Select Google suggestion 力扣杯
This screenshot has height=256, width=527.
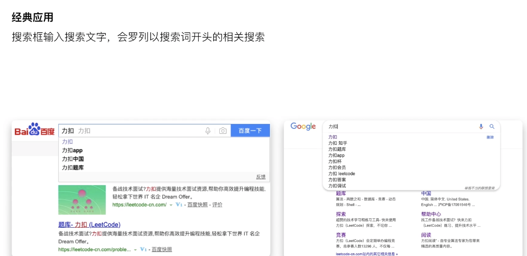pyautogui.click(x=335, y=161)
